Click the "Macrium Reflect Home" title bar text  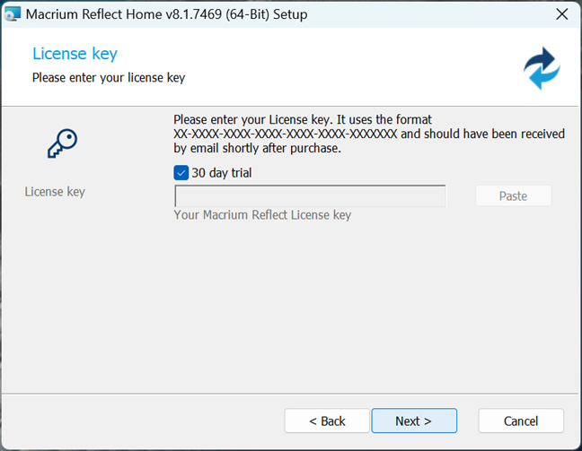(166, 14)
